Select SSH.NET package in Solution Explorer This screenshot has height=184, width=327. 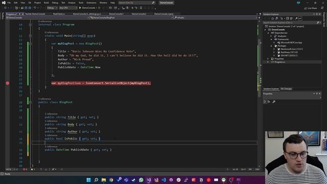click(289, 56)
